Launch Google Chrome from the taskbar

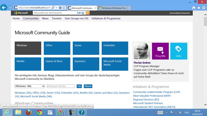[x=39, y=112]
